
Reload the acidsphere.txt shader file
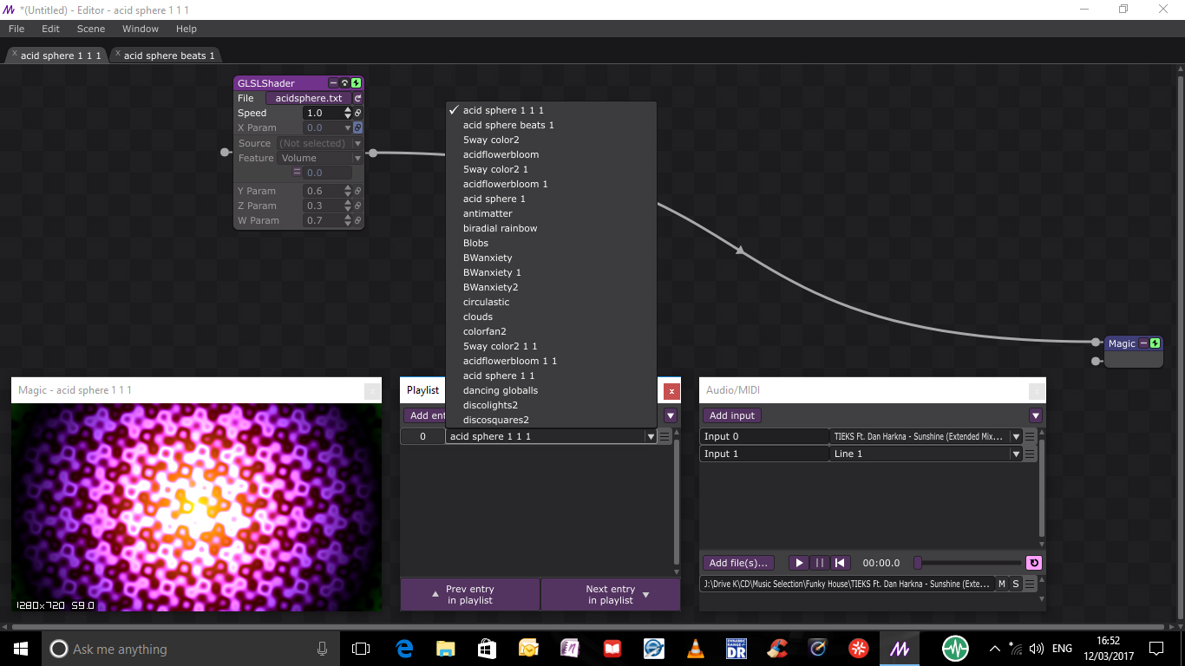(357, 99)
